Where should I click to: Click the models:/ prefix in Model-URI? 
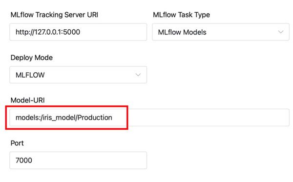coord(28,118)
